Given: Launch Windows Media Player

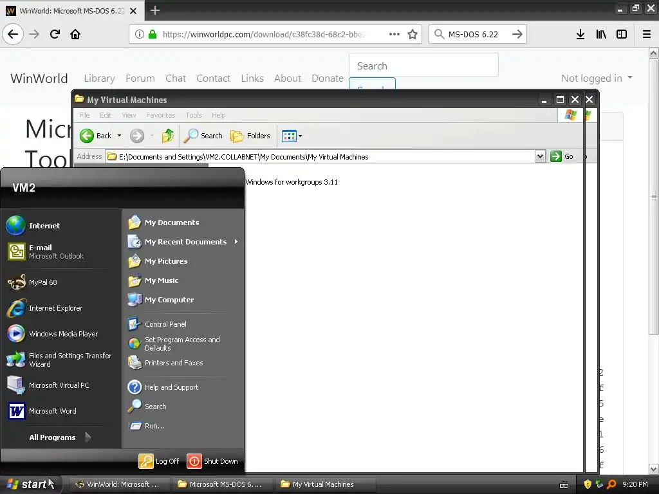Looking at the screenshot, I should tap(53, 334).
